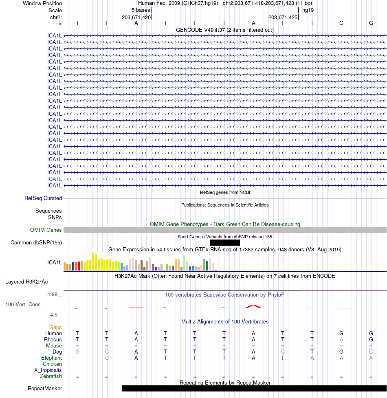The width and height of the screenshot is (387, 398).
Task: Click PhyloP upper value 4.88
Action: (52, 295)
